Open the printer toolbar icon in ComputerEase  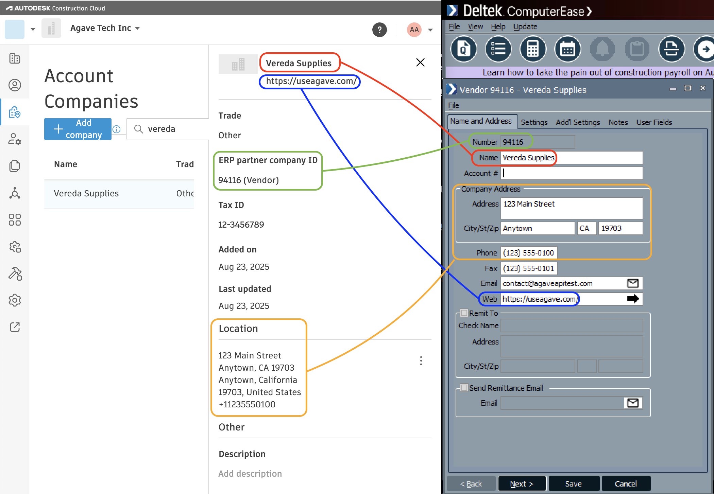pos(672,49)
